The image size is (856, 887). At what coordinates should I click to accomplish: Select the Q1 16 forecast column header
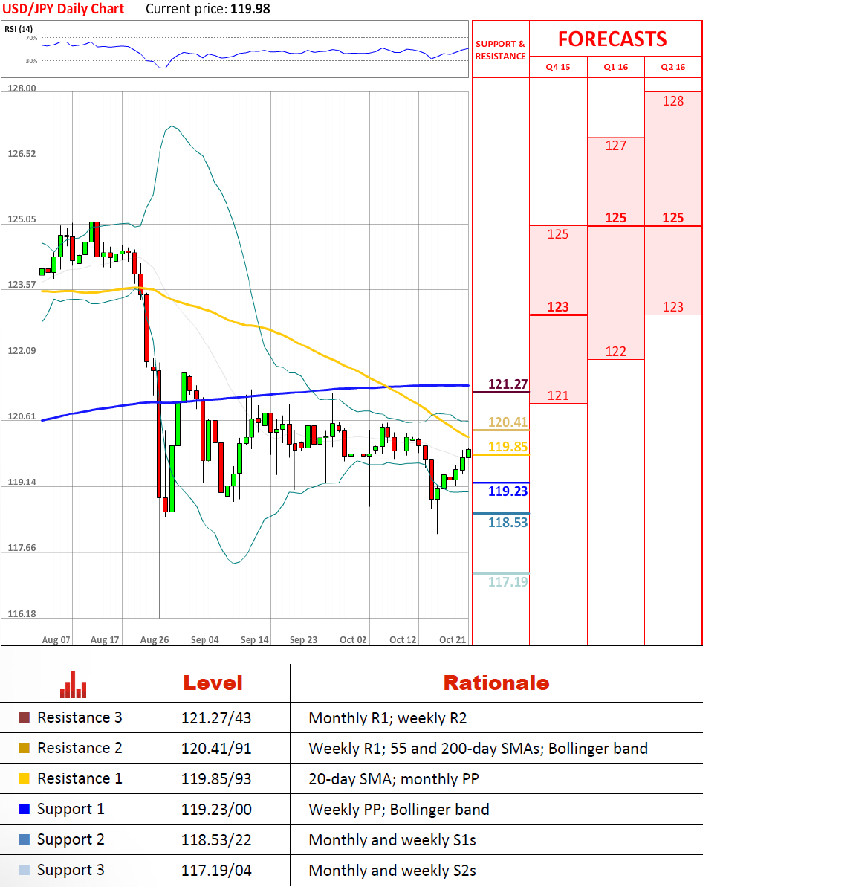point(616,67)
